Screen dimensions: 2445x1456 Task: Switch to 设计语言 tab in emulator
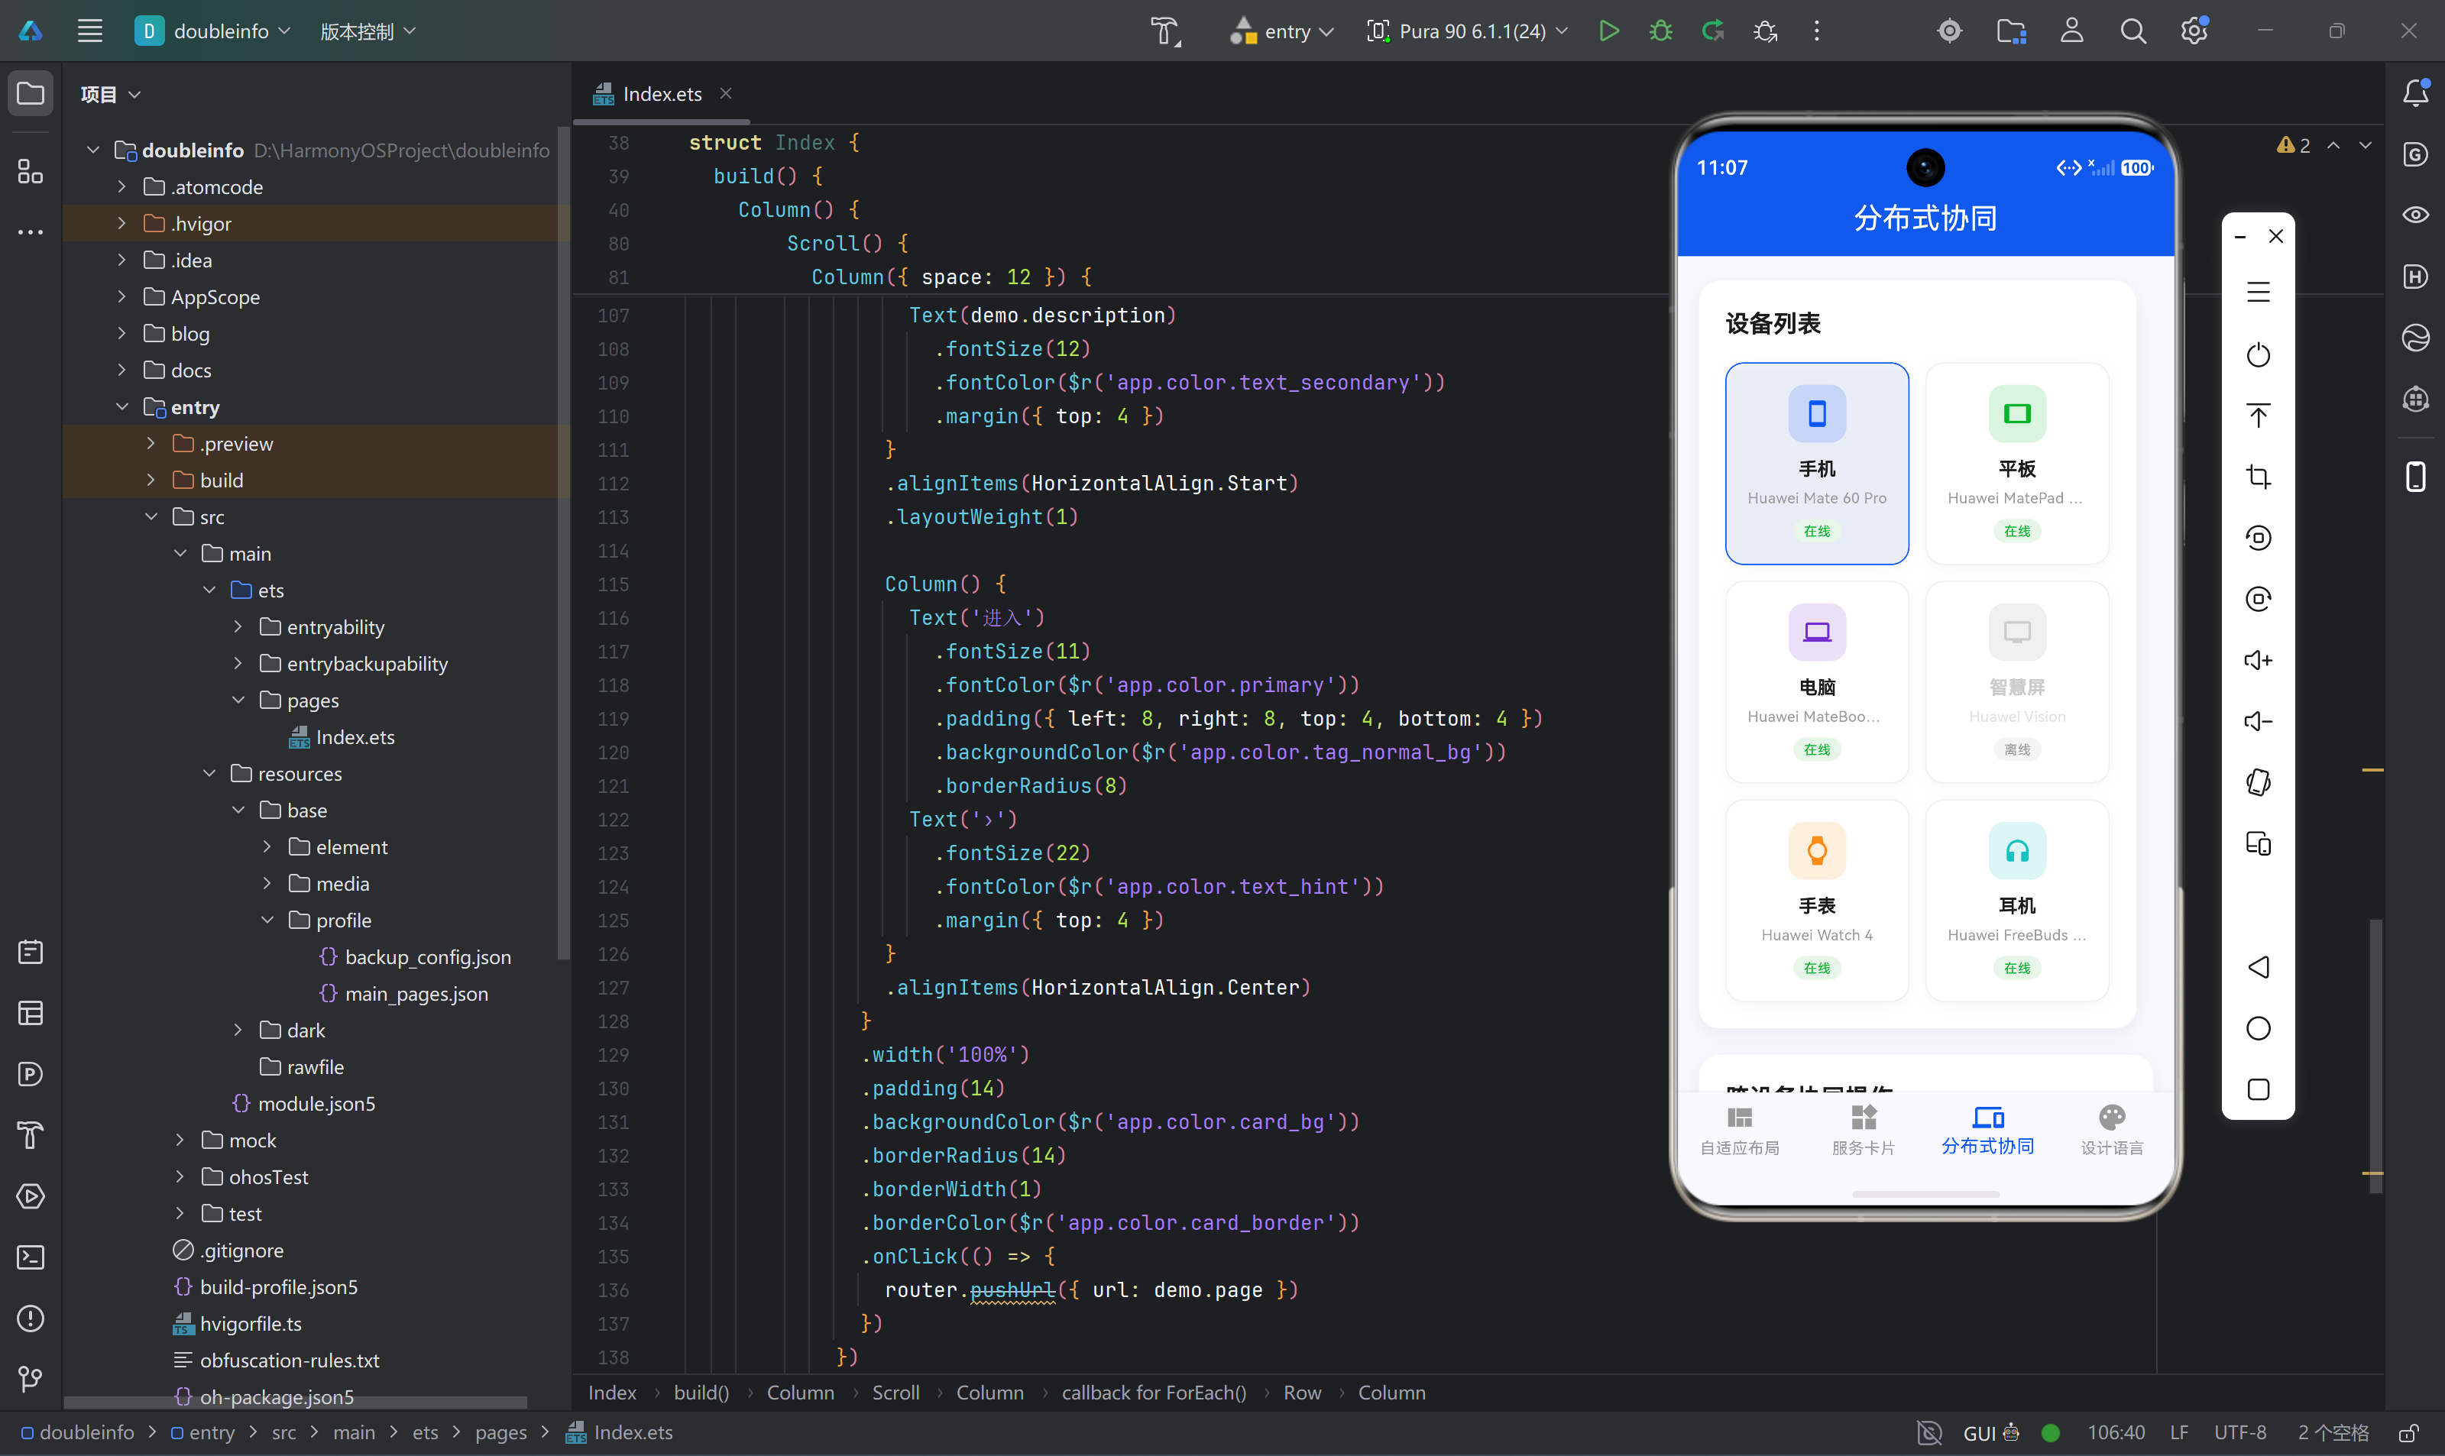click(2111, 1131)
